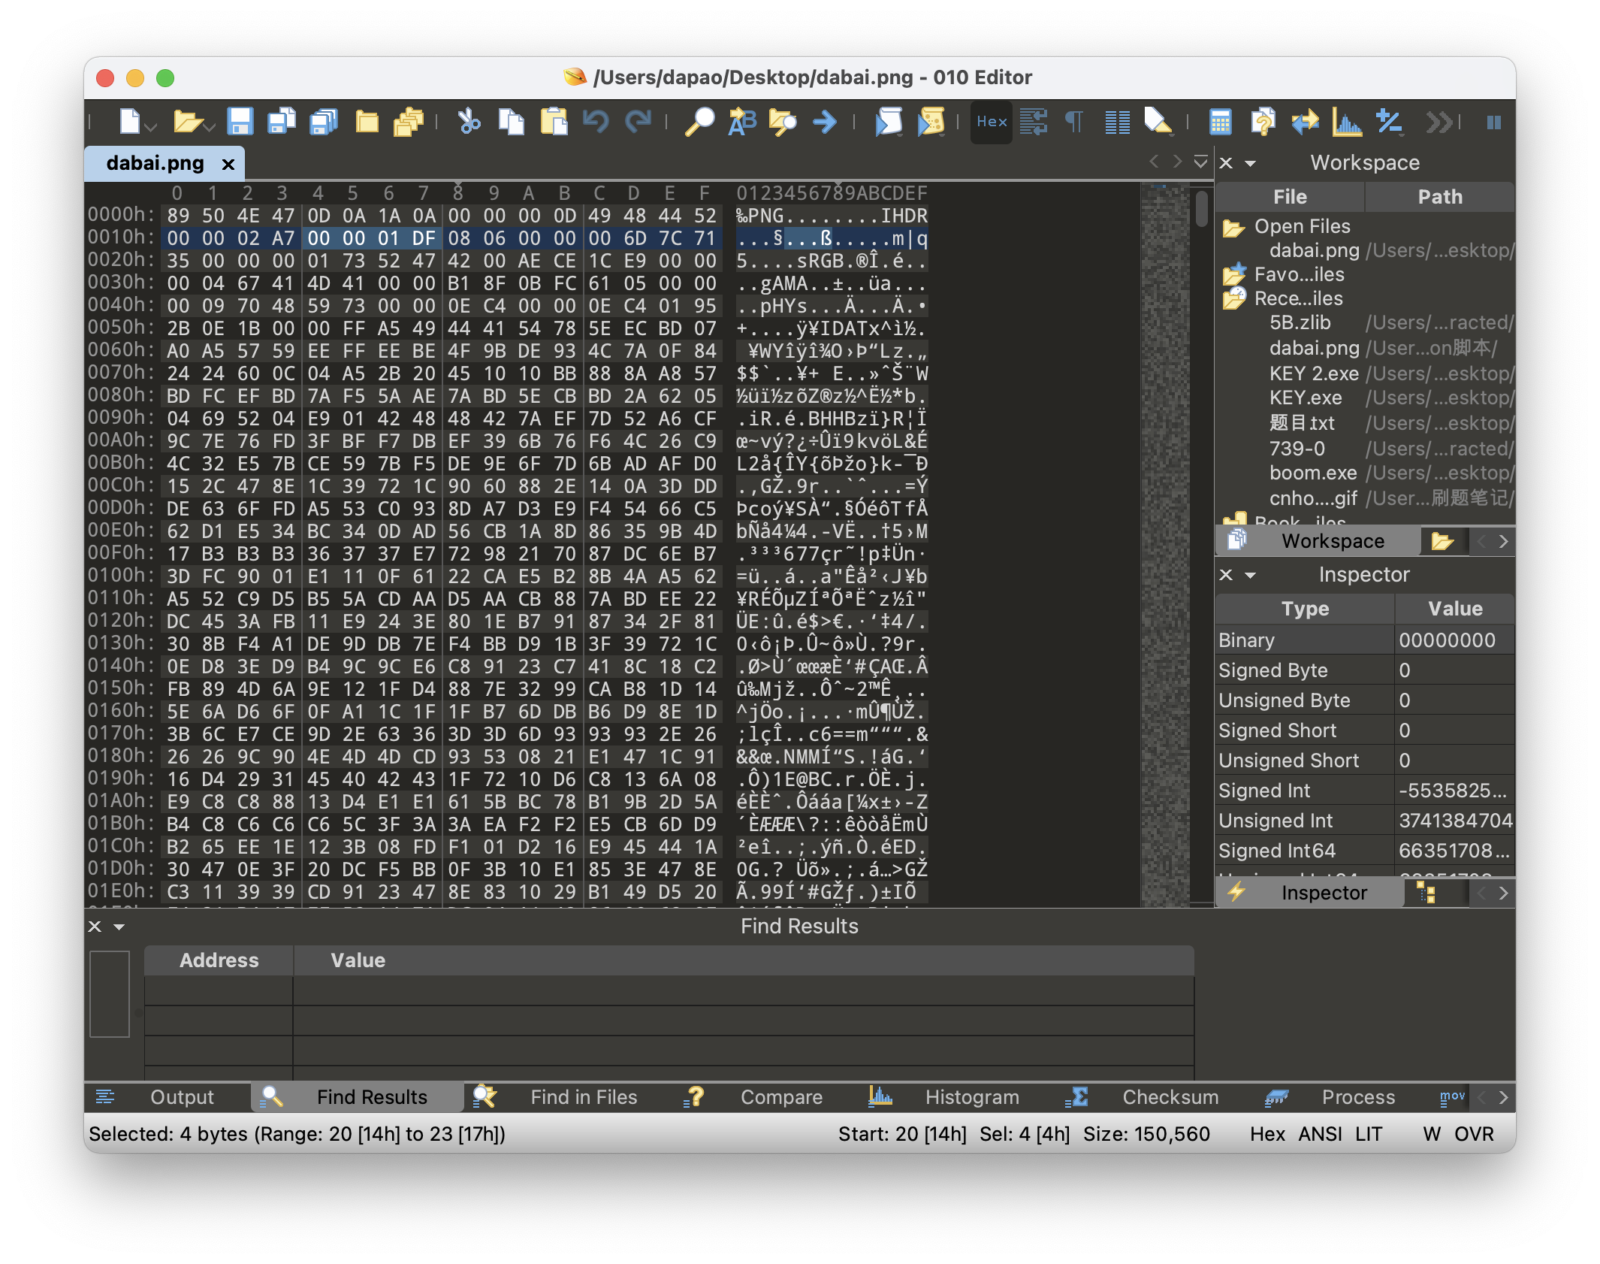Click the Type column header in Inspector

point(1305,609)
